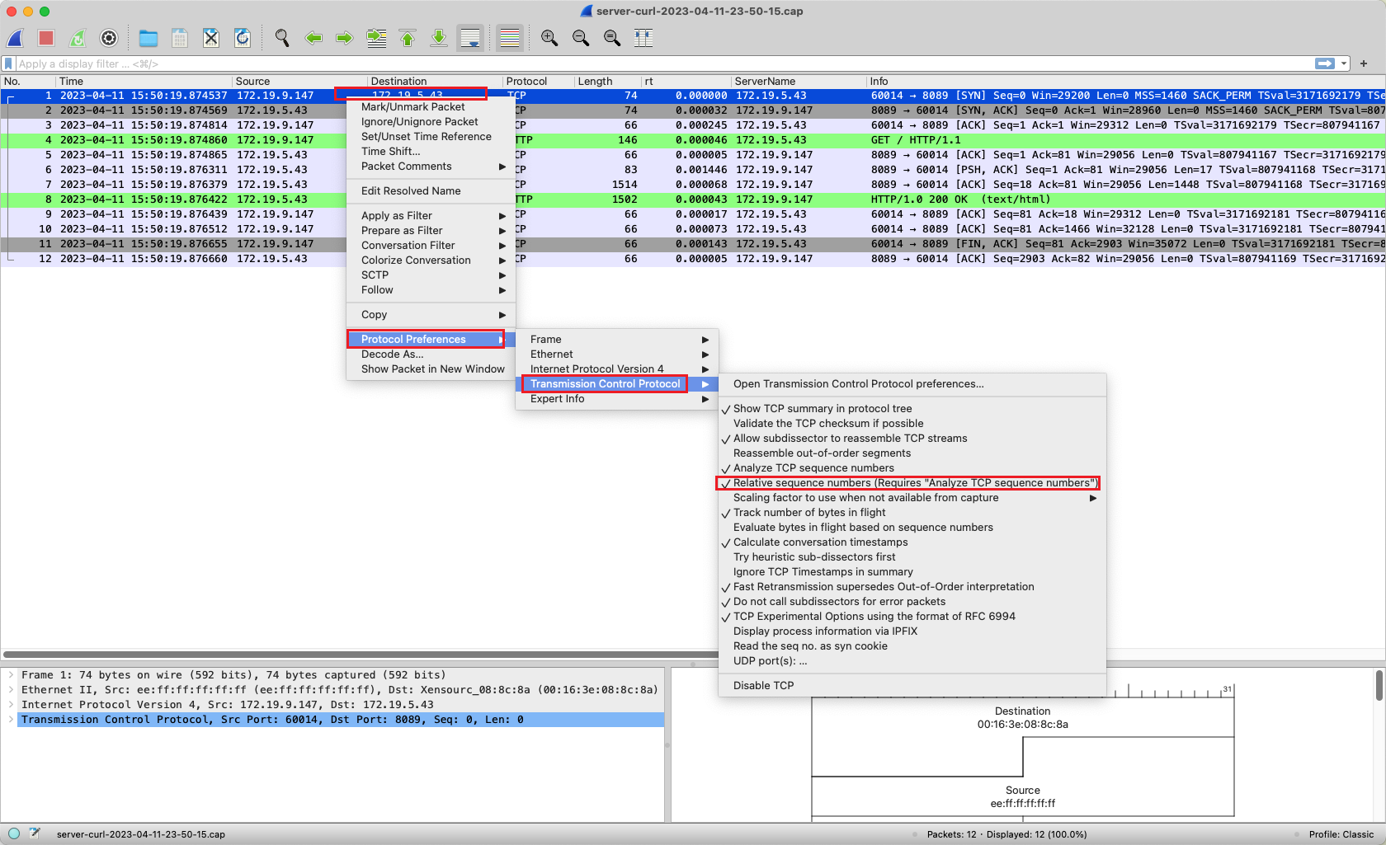Expand the Ethernet II tree row

click(11, 690)
